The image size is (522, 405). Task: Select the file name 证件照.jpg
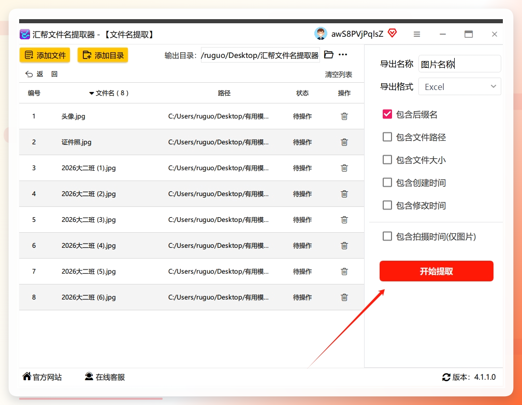pos(76,142)
